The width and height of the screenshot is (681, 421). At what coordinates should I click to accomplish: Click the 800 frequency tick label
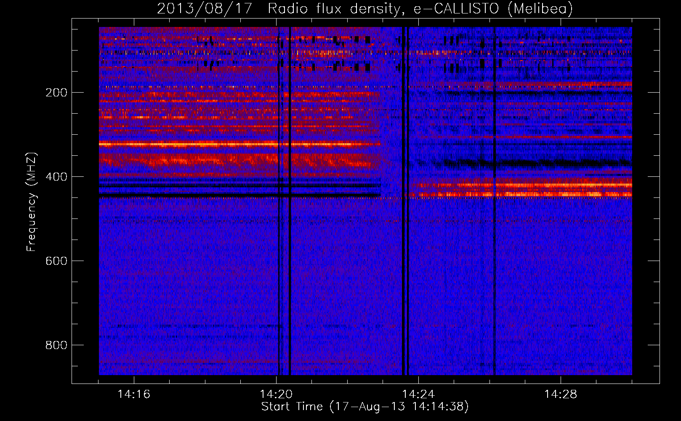pos(56,345)
